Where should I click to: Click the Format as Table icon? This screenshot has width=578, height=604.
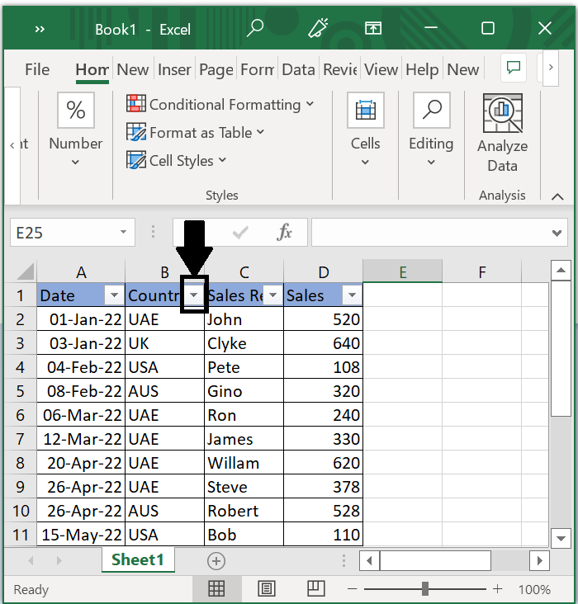tap(135, 132)
